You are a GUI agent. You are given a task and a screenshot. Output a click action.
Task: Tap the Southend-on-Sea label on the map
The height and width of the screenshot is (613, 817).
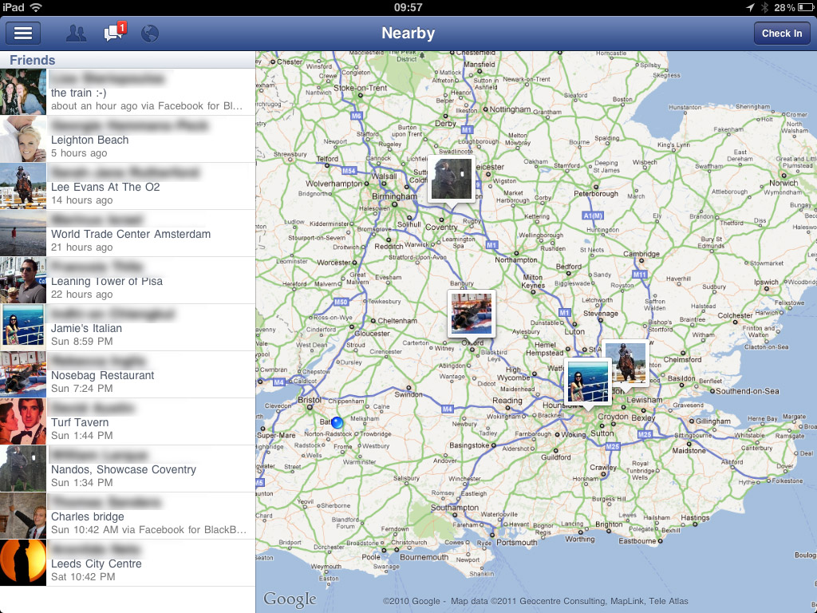[747, 391]
